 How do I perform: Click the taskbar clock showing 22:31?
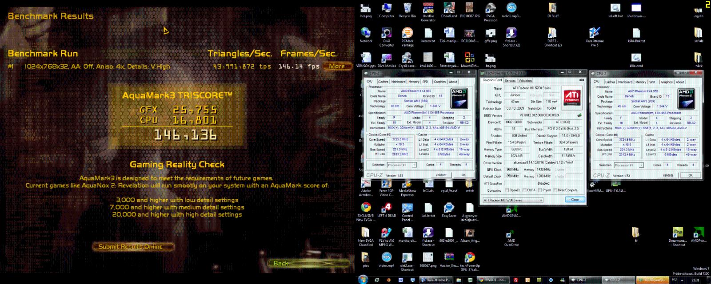[x=695, y=280]
